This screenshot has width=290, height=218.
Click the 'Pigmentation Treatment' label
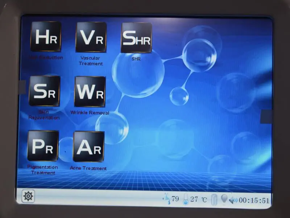43,170
